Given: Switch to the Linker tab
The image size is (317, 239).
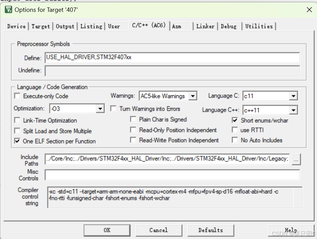Looking at the screenshot, I should tap(205, 26).
